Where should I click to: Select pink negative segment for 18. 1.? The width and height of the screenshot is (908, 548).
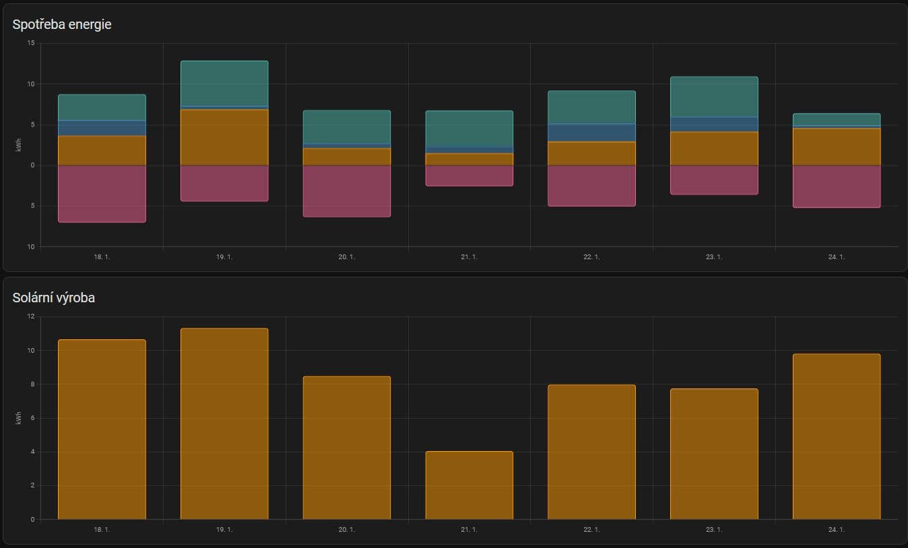point(102,194)
